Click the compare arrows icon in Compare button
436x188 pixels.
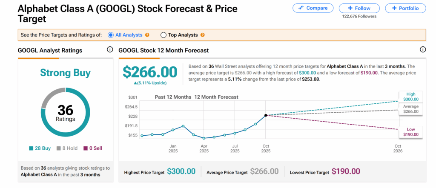[x=301, y=8]
